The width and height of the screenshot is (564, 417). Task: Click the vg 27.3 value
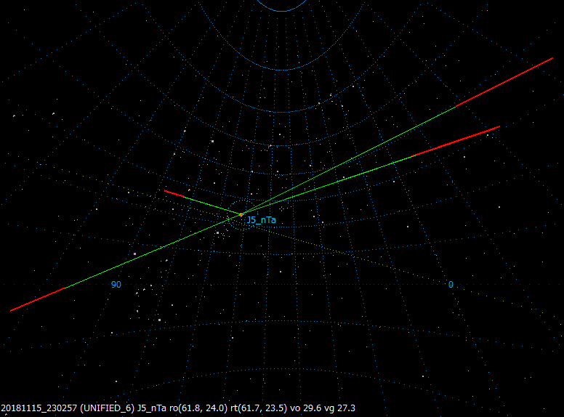coord(339,408)
